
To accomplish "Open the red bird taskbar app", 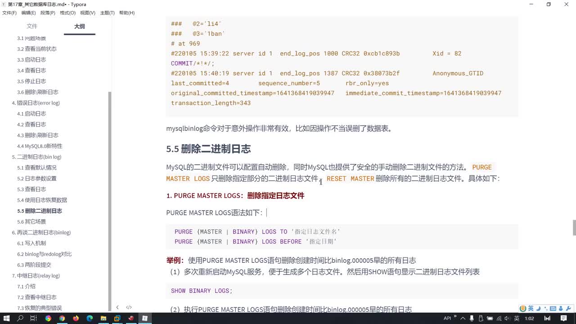I will pos(131,318).
